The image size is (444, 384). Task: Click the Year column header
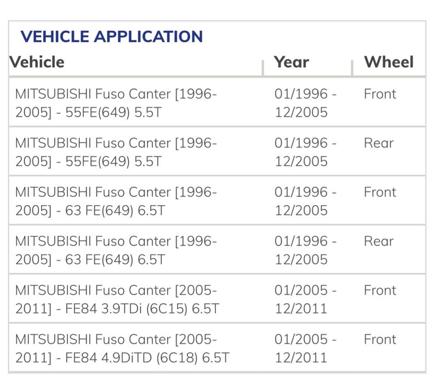pos(291,62)
